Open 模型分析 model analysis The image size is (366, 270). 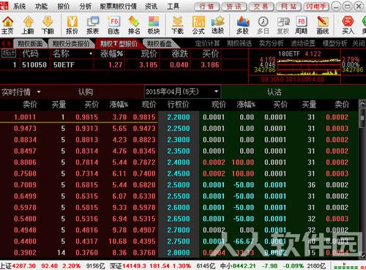pos(335,44)
